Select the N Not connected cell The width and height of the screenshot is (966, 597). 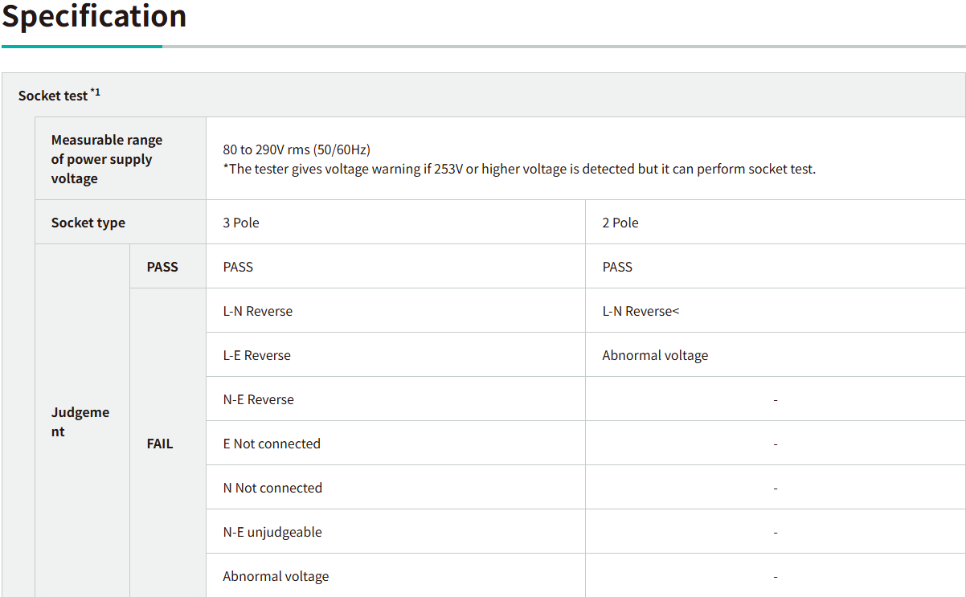[272, 488]
